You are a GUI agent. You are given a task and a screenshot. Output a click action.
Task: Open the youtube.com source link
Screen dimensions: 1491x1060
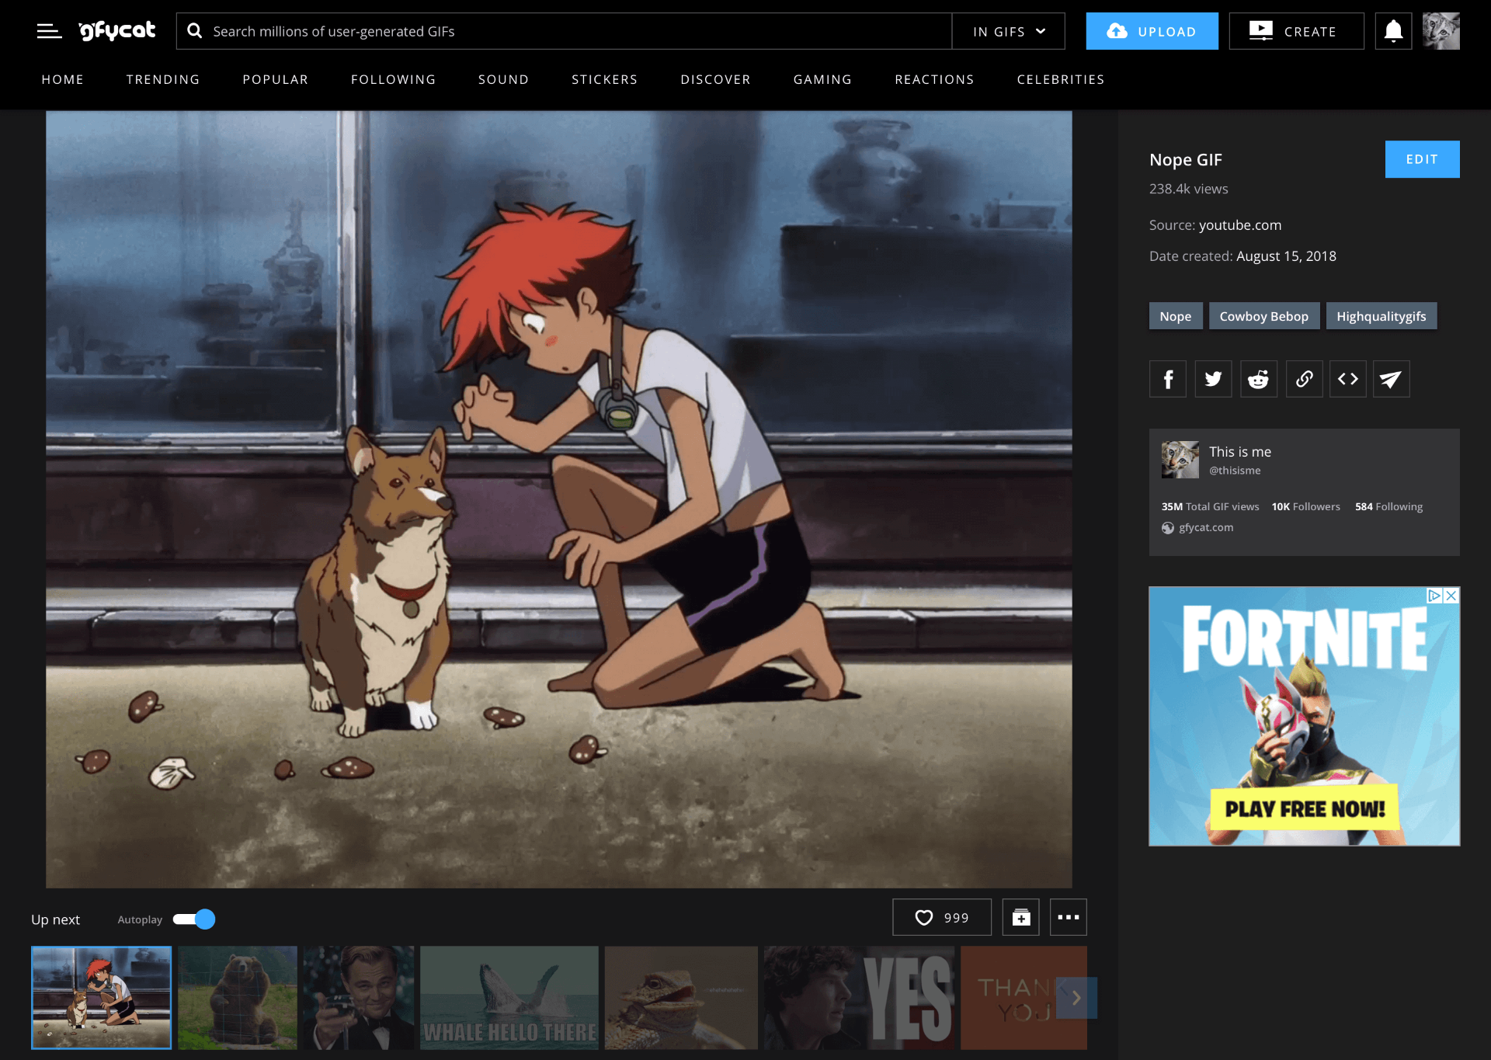[1240, 225]
